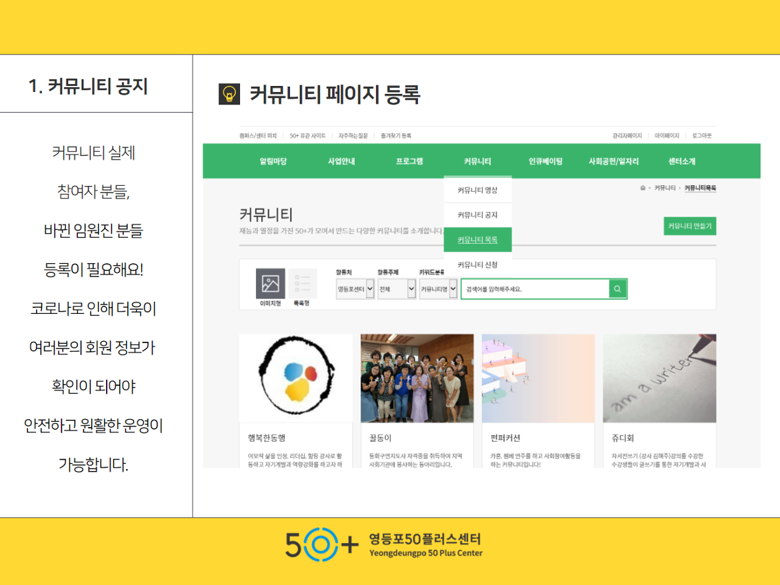The width and height of the screenshot is (780, 585).
Task: Switch to the 목록형 list view icon
Action: [x=302, y=284]
